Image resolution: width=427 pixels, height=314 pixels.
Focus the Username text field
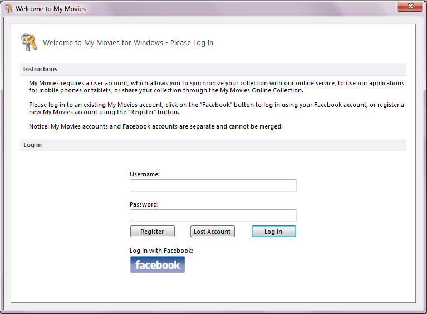point(213,185)
